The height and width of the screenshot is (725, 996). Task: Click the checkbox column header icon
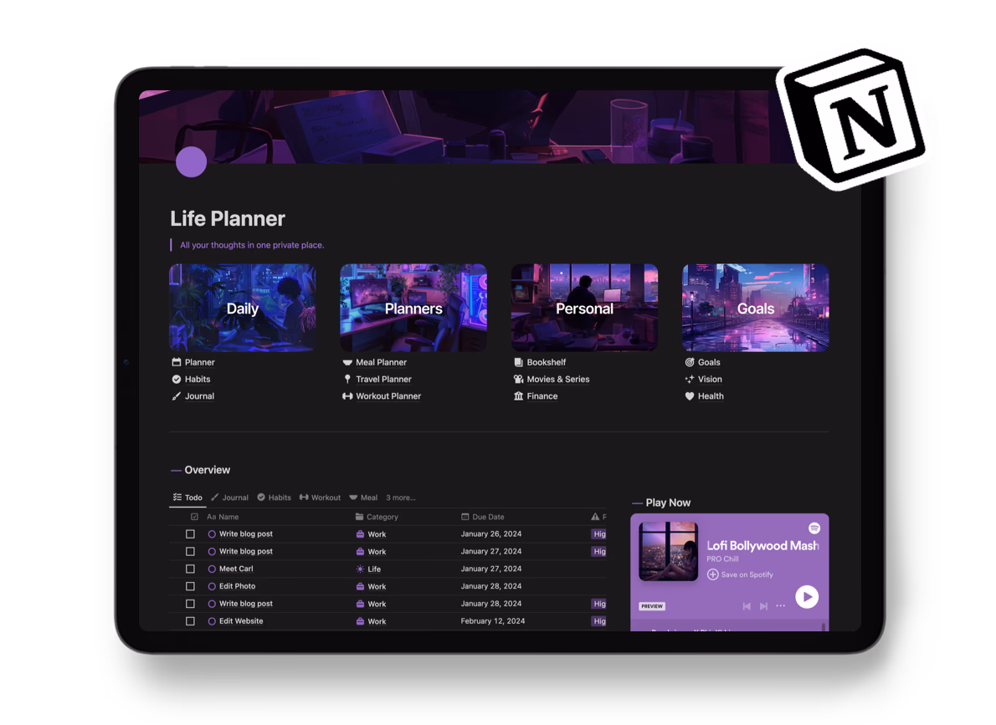(194, 517)
